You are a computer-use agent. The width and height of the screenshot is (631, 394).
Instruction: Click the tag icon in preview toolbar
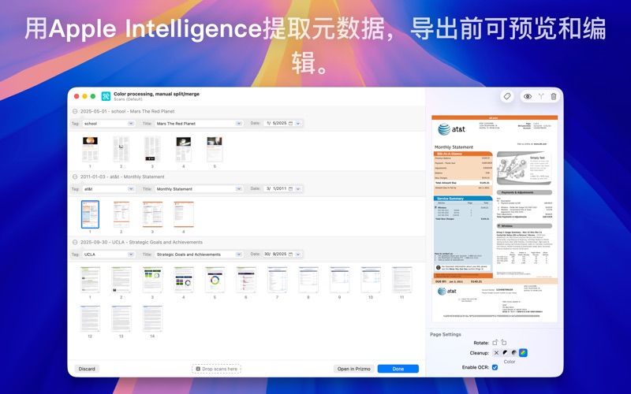pyautogui.click(x=507, y=96)
